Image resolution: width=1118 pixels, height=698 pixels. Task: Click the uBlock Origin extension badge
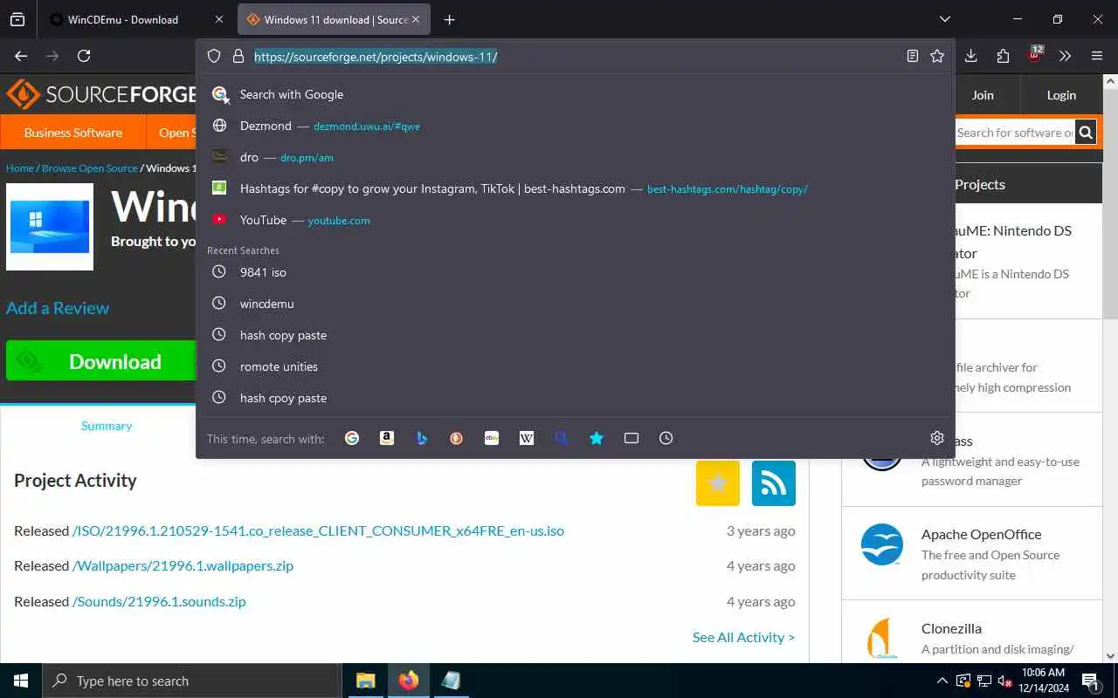coord(1035,55)
